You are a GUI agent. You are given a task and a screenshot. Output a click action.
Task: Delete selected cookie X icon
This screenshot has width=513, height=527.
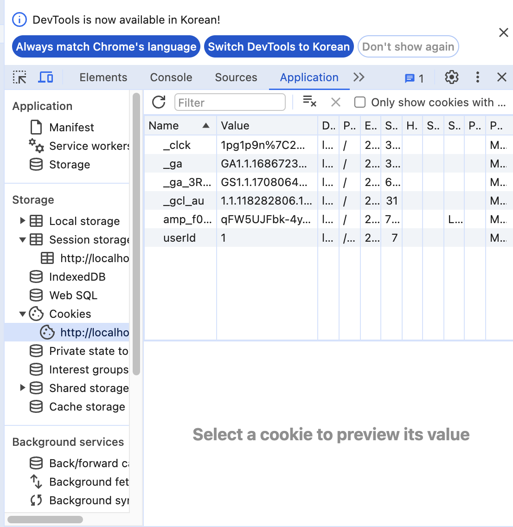pos(336,102)
